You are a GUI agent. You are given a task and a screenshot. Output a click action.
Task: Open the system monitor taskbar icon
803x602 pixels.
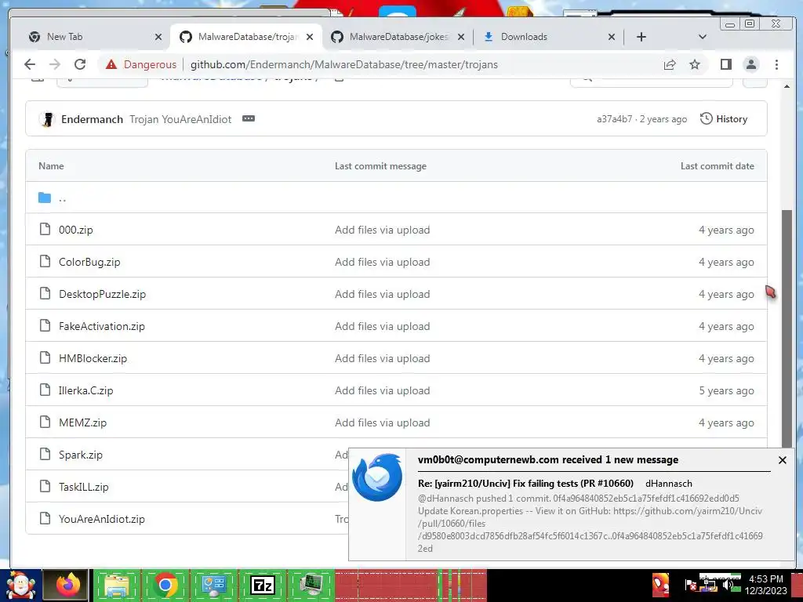(311, 585)
